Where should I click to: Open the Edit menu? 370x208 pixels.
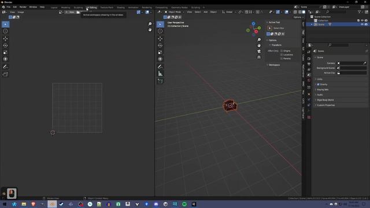[x=15, y=7]
